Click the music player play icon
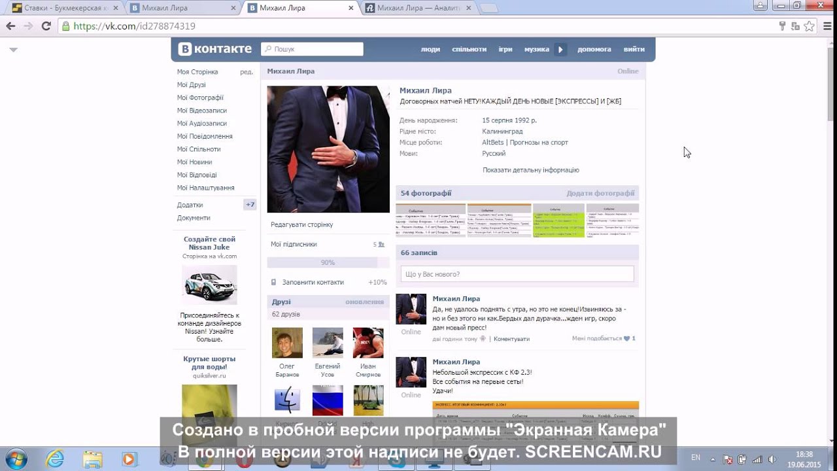The image size is (837, 471). click(x=560, y=49)
